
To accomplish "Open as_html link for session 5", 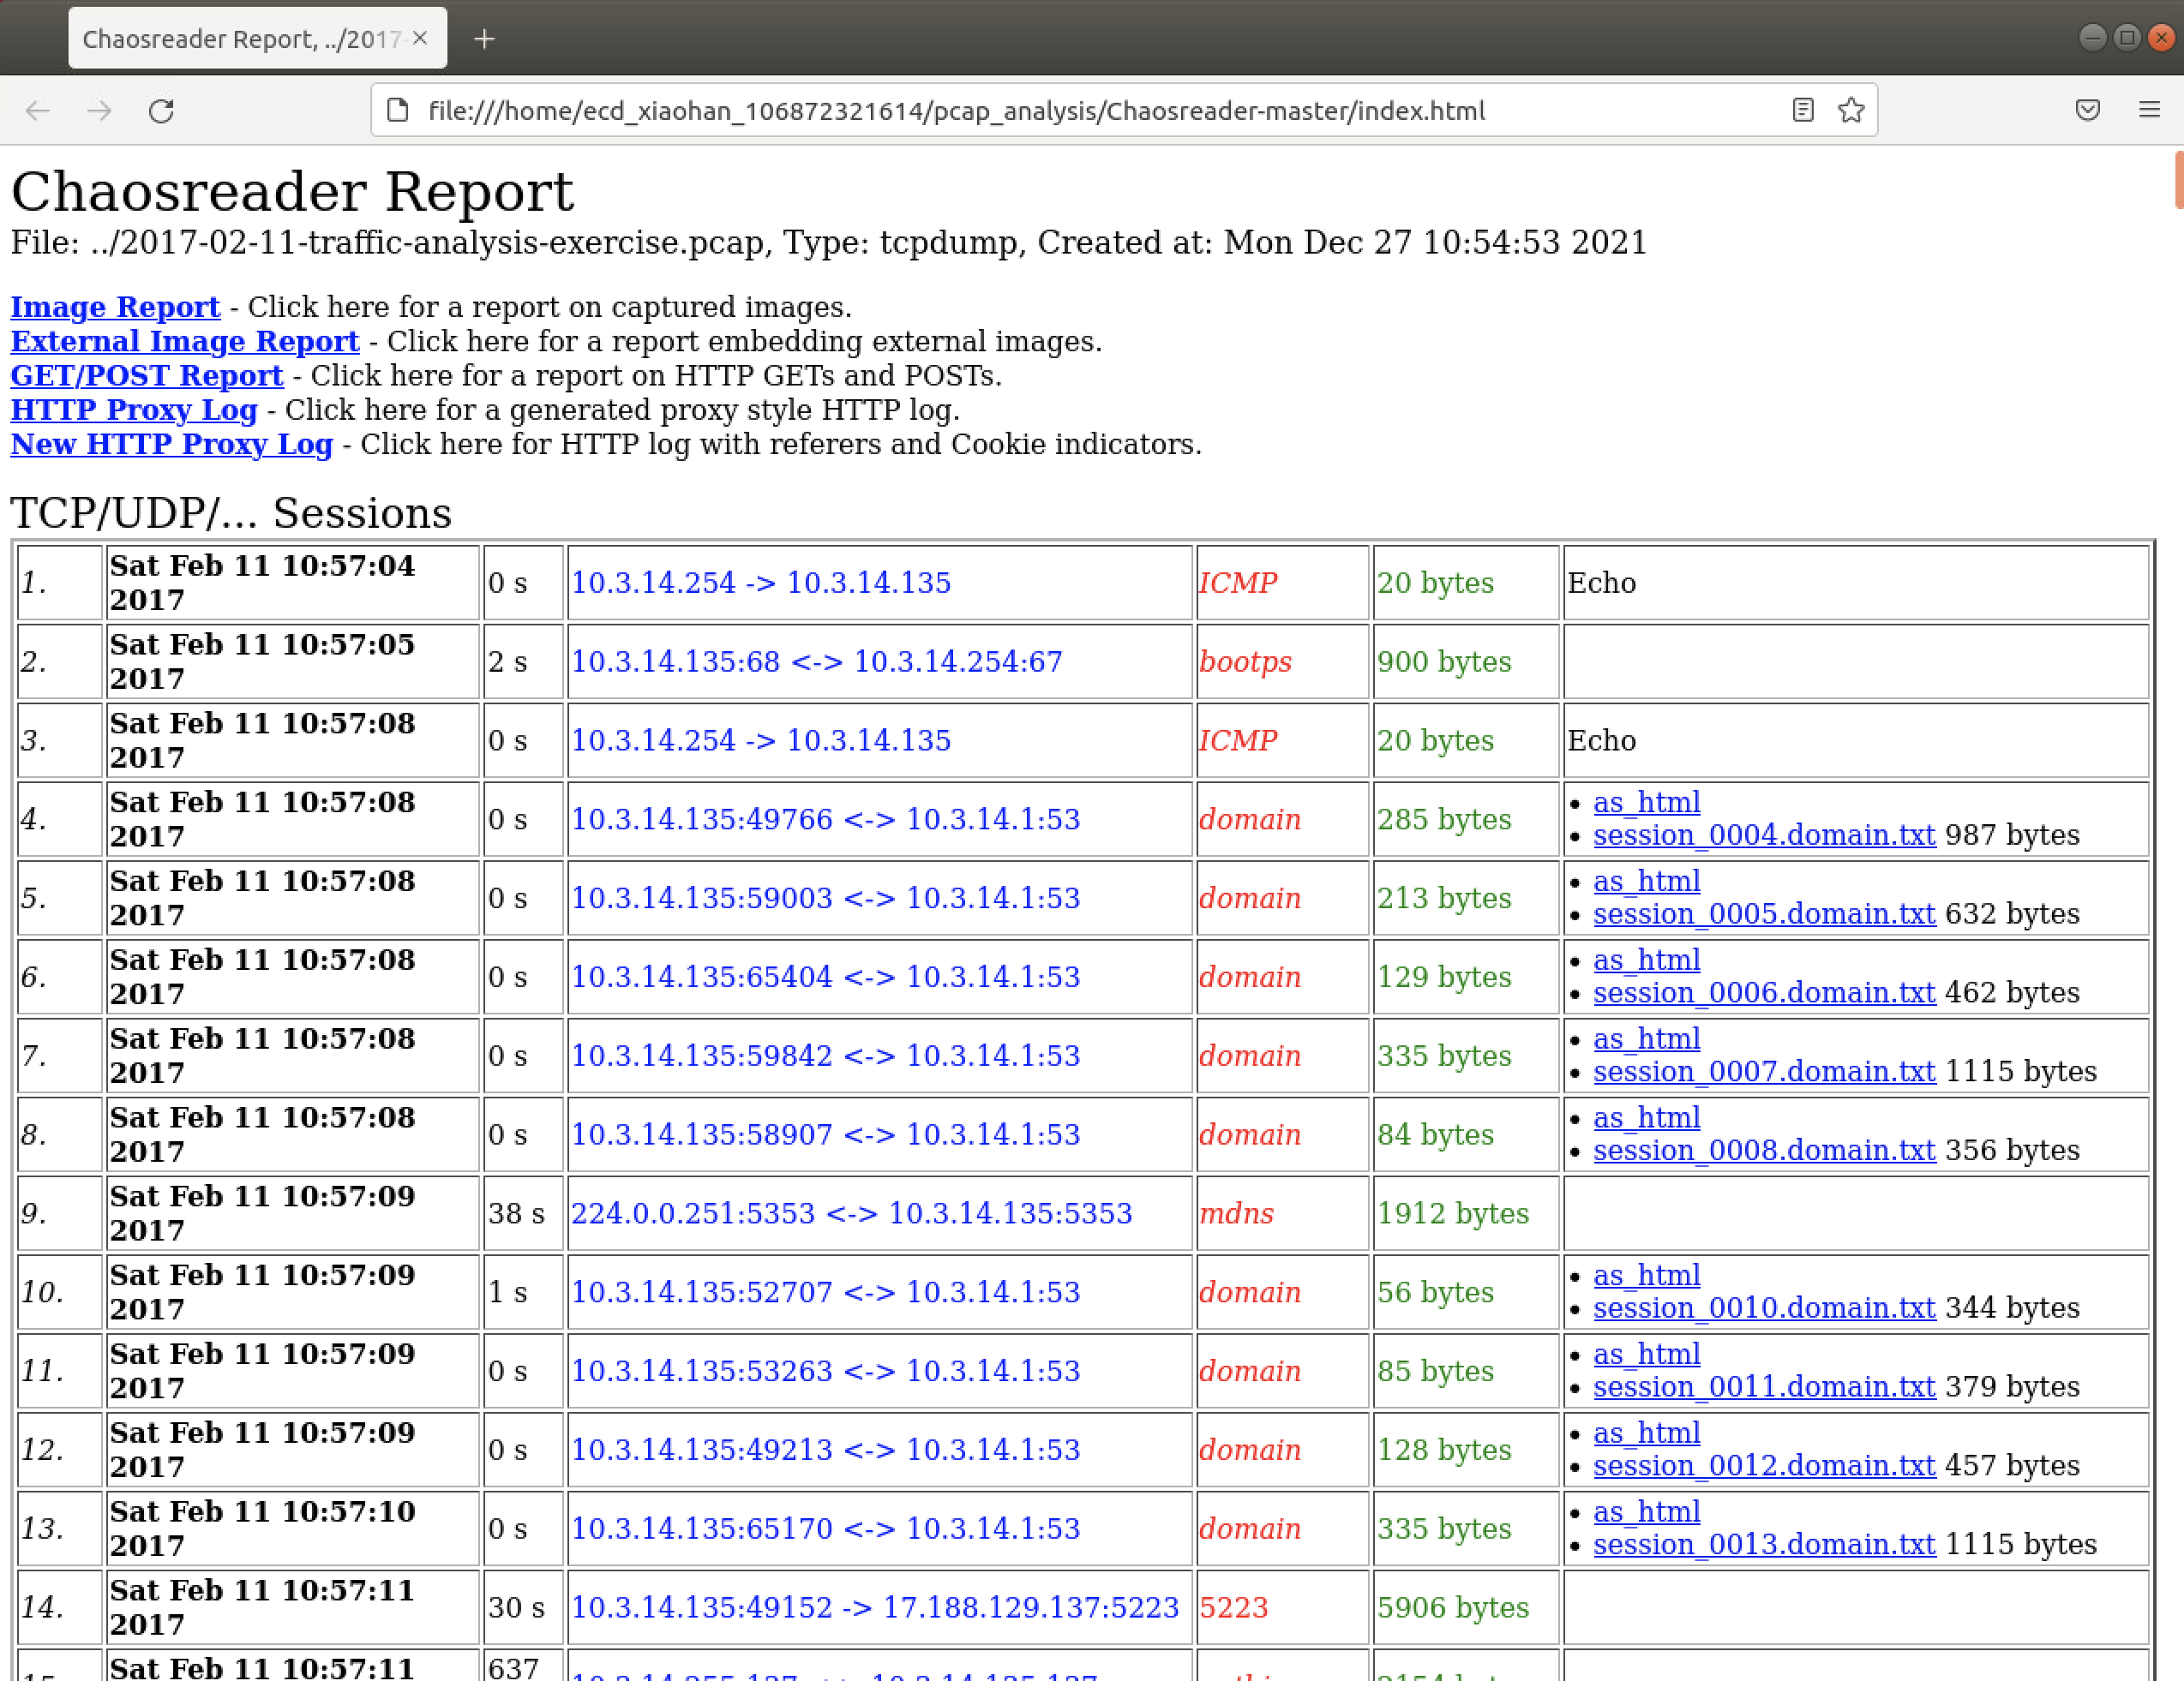I will coord(1646,882).
